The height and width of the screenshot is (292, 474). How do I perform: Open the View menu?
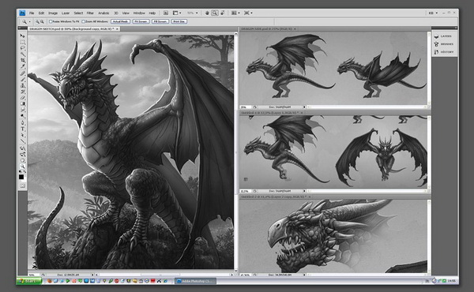tap(126, 13)
